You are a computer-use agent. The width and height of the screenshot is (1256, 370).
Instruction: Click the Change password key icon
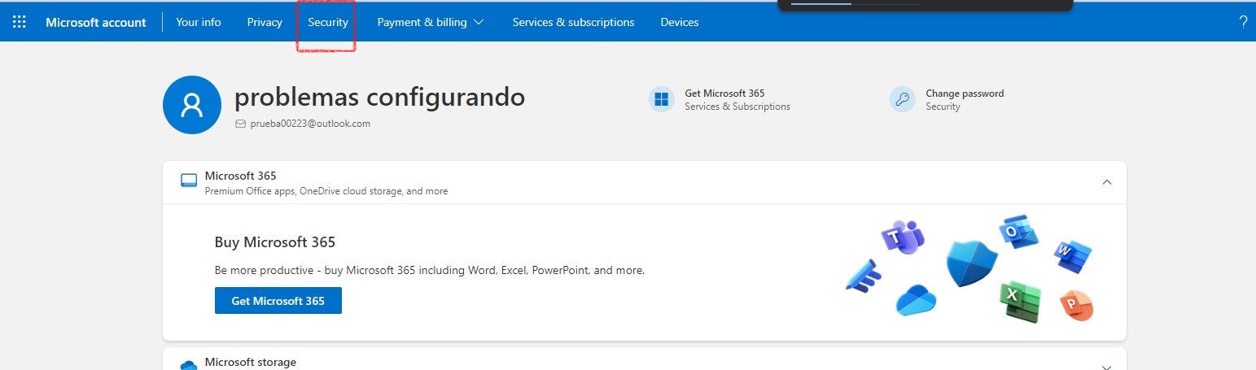coord(903,99)
